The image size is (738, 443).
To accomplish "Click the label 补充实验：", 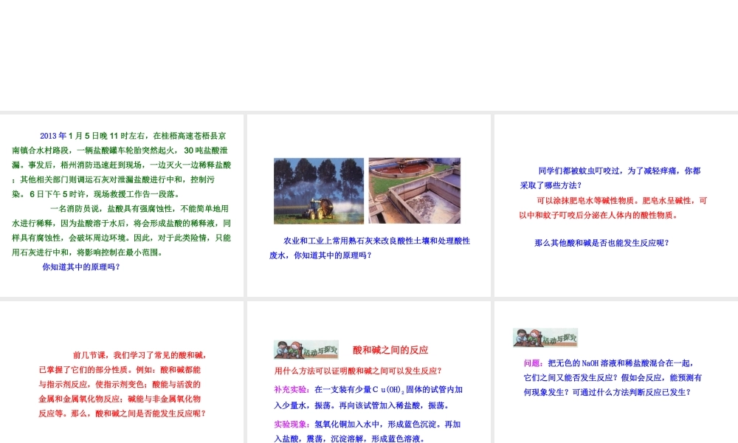I will click(x=292, y=389).
